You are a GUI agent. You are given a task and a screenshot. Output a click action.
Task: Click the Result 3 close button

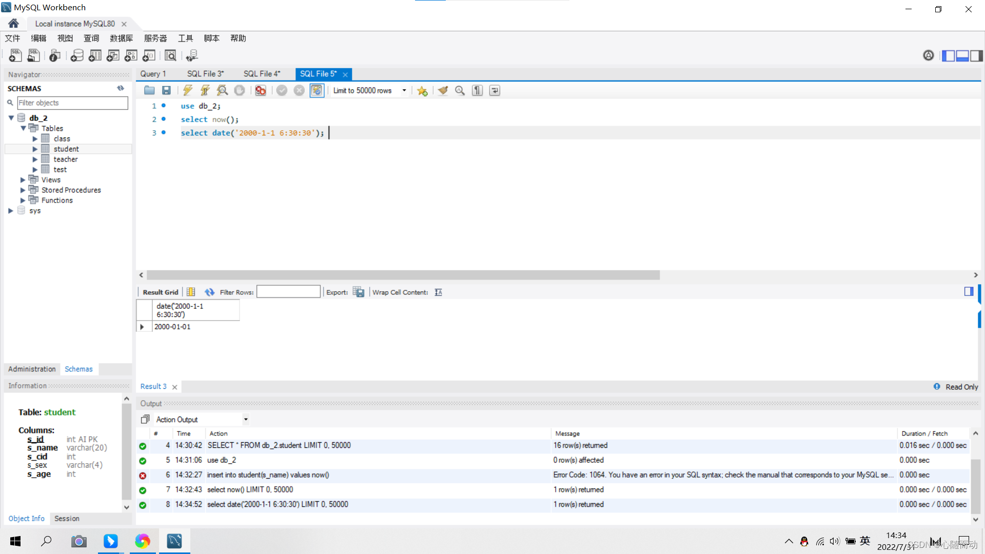tap(174, 386)
